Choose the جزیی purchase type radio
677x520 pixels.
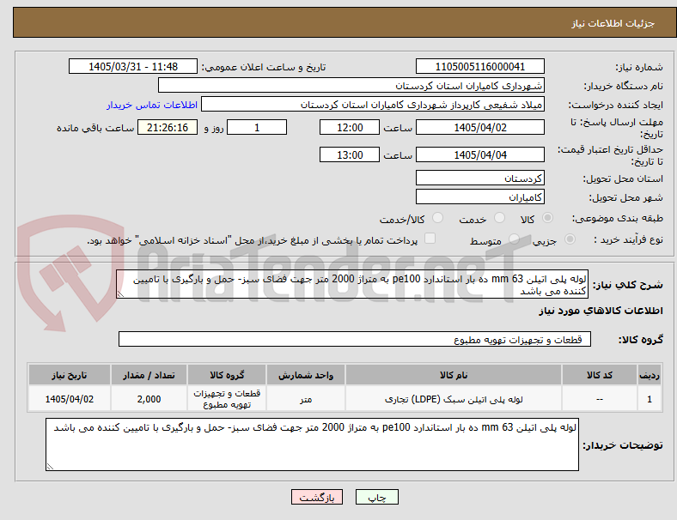click(x=570, y=239)
